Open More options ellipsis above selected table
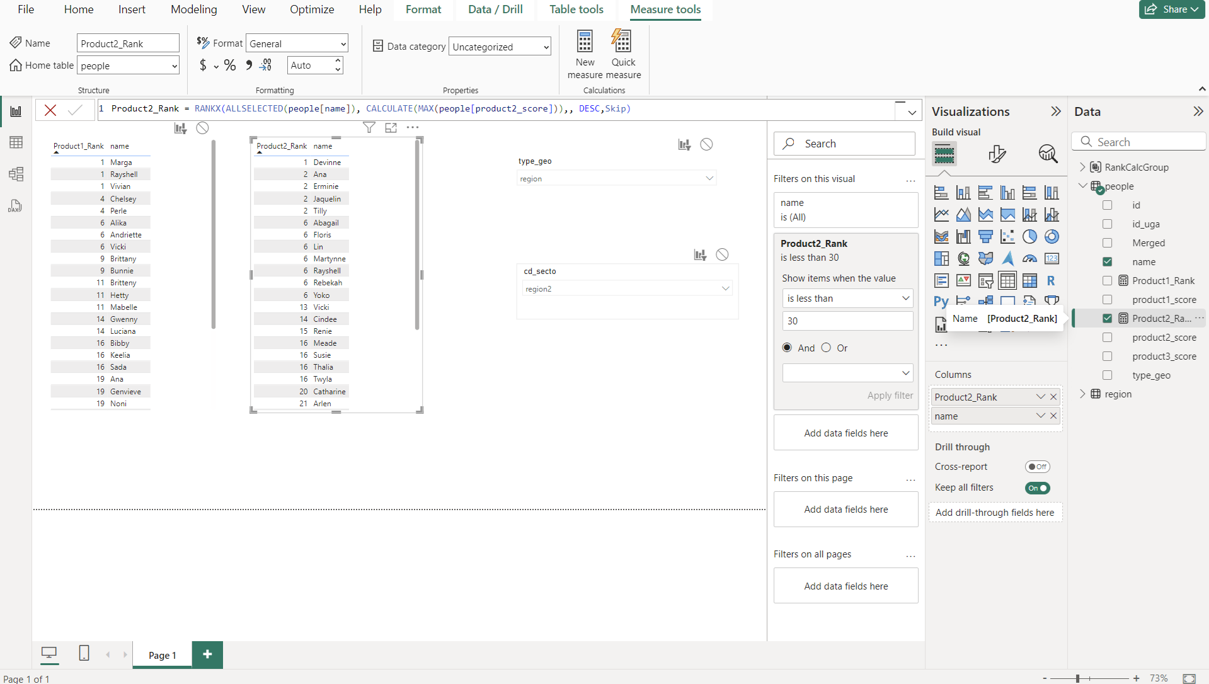 click(x=413, y=128)
